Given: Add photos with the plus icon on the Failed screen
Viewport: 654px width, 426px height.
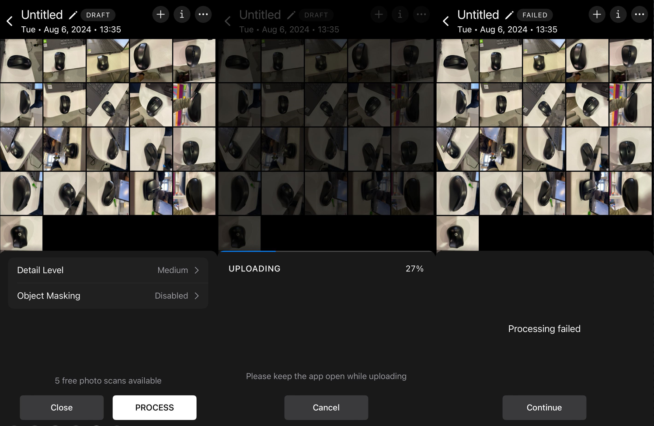Looking at the screenshot, I should click(597, 14).
